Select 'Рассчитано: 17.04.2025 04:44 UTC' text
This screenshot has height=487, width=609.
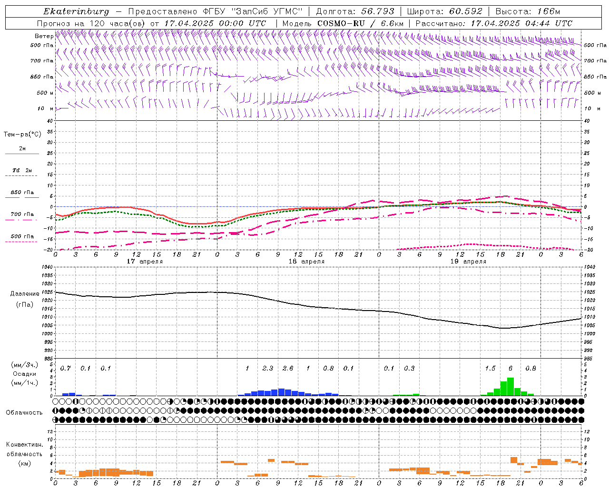pos(494,23)
